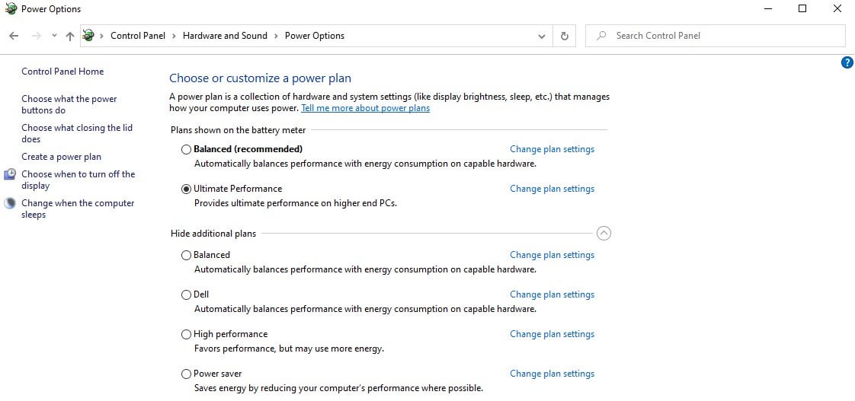This screenshot has width=855, height=401.
Task: Click the Back navigation arrow
Action: [14, 36]
